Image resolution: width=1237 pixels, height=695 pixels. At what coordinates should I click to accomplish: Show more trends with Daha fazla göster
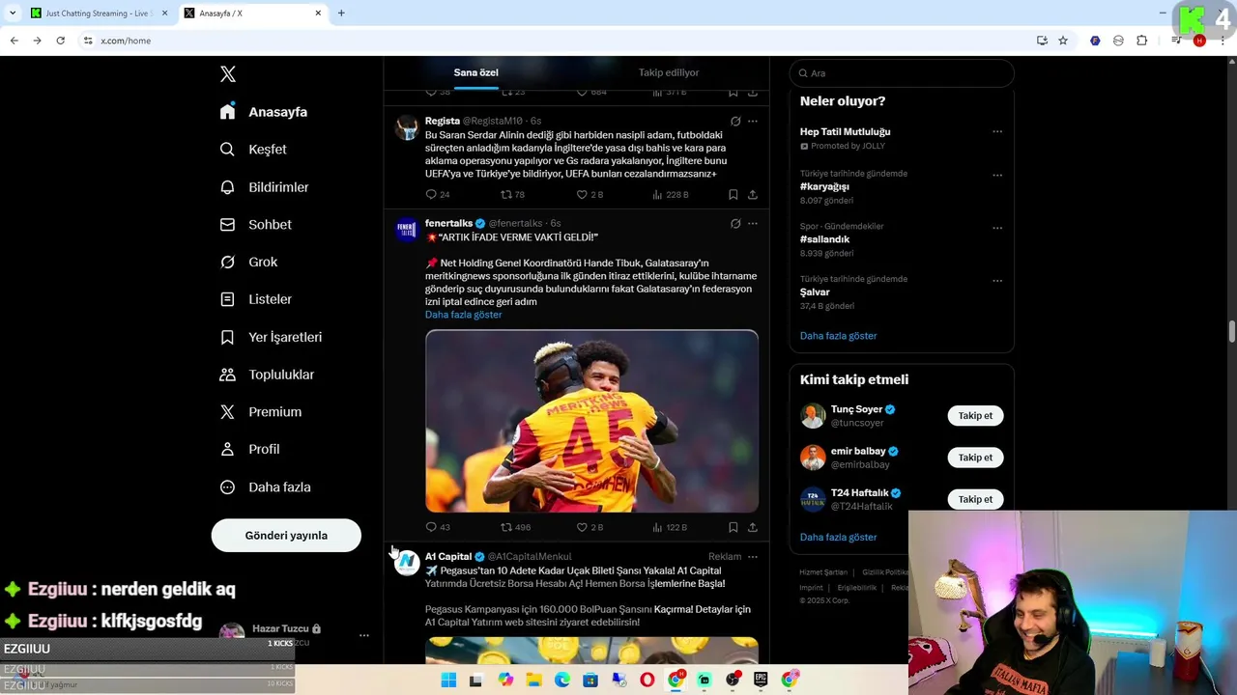[x=838, y=336]
